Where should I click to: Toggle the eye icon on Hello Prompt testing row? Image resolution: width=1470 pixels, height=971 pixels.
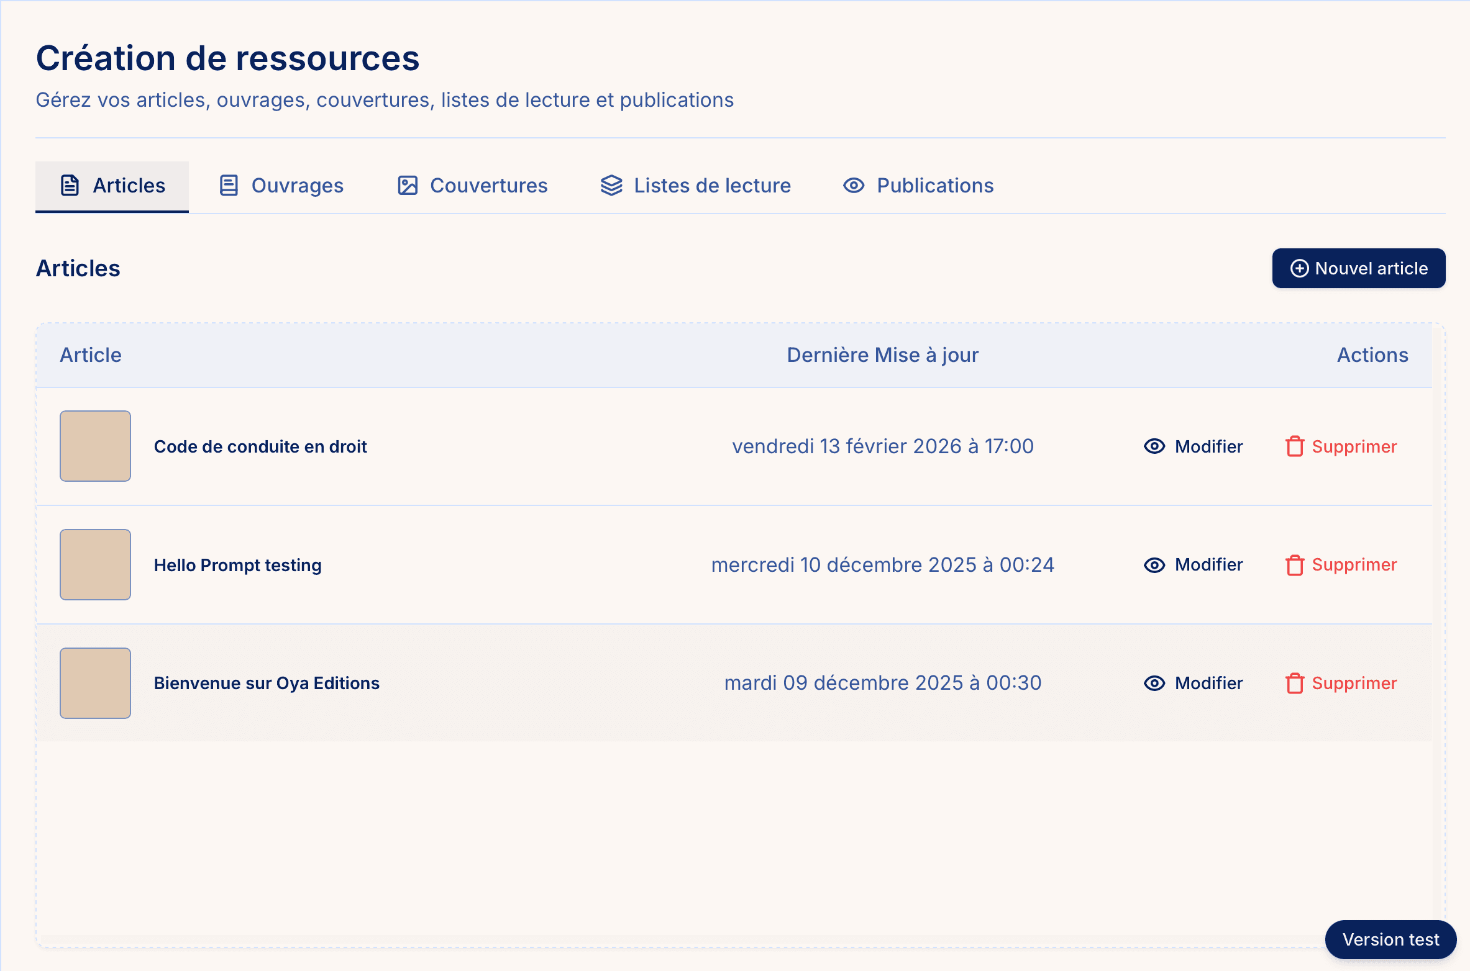click(x=1154, y=565)
